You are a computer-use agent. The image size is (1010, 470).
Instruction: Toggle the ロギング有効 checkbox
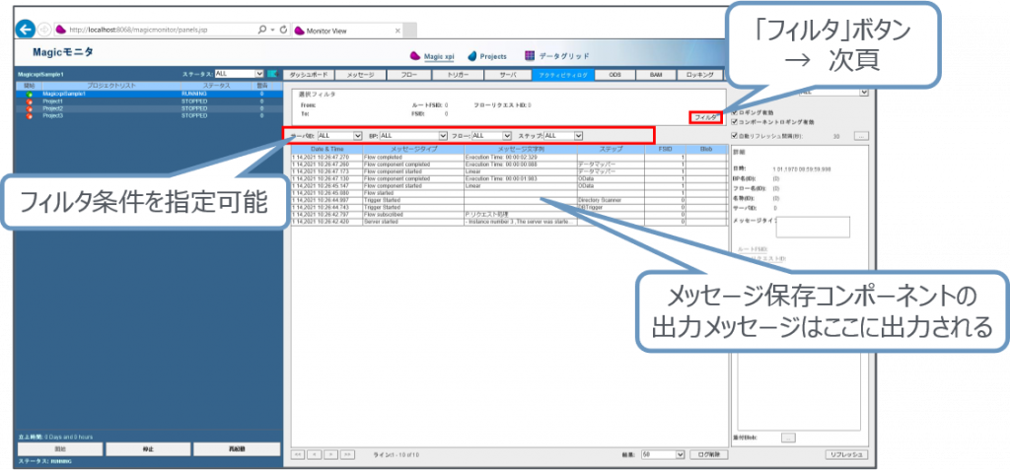tap(734, 112)
